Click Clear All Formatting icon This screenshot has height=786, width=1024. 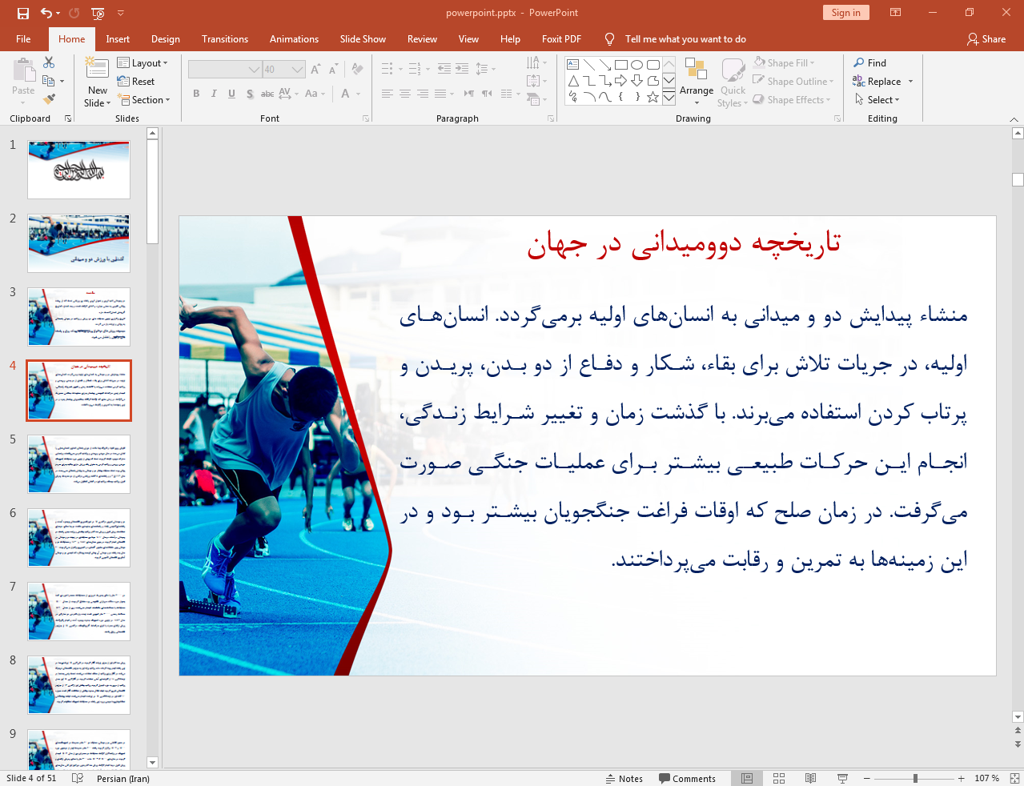tap(357, 70)
